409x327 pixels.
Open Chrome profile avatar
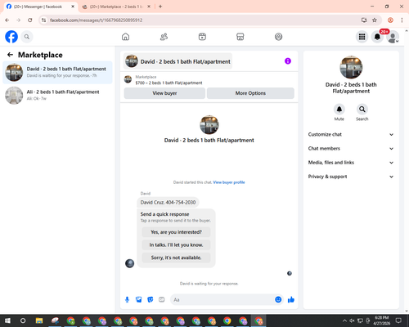click(390, 20)
